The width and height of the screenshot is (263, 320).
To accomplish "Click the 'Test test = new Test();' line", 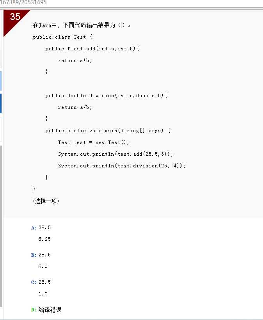I will [x=93, y=142].
